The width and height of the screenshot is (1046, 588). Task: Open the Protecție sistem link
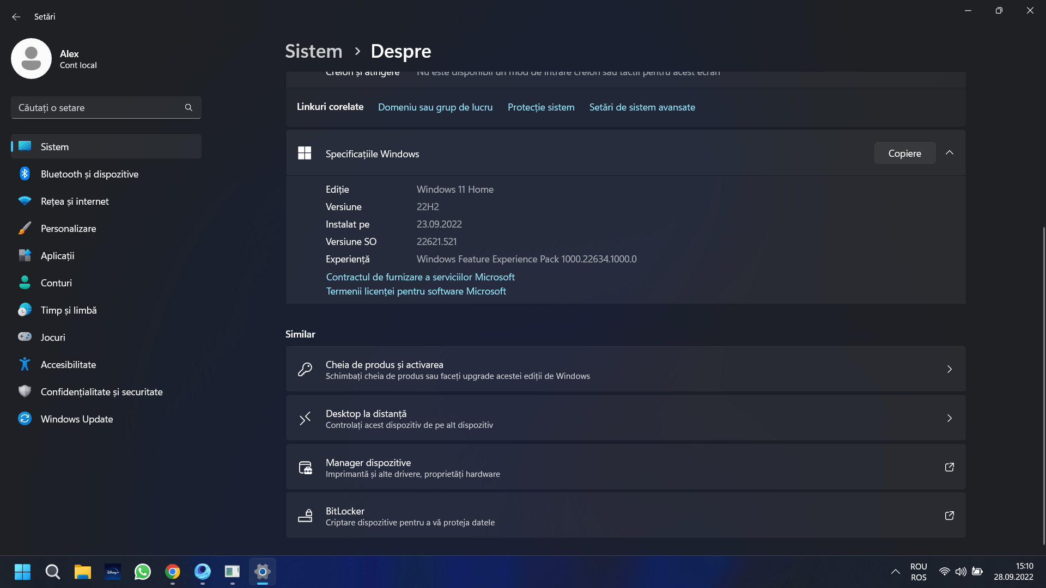(541, 107)
